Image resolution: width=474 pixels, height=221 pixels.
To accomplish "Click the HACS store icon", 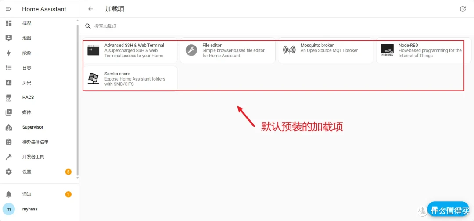I will click(9, 98).
